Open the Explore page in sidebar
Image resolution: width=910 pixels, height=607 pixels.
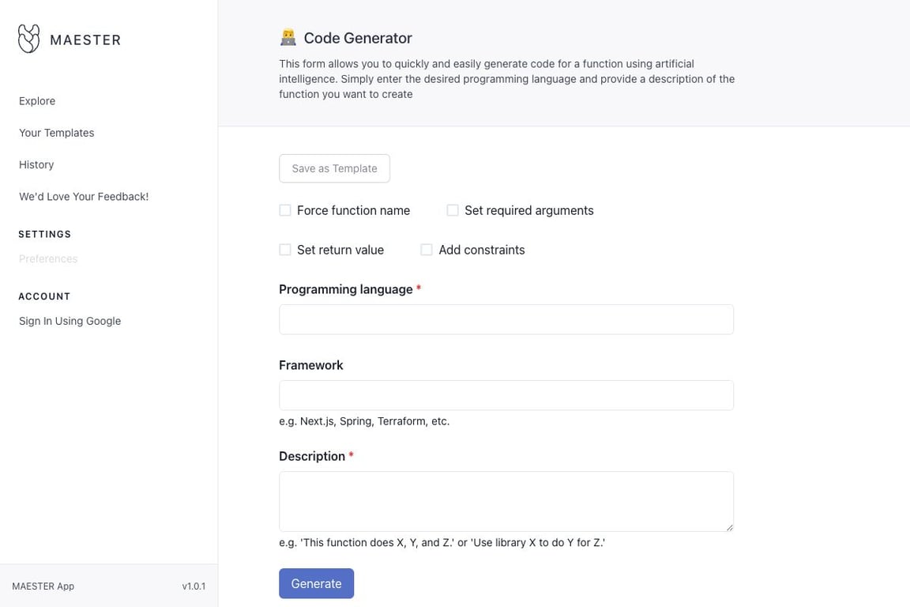click(x=37, y=101)
